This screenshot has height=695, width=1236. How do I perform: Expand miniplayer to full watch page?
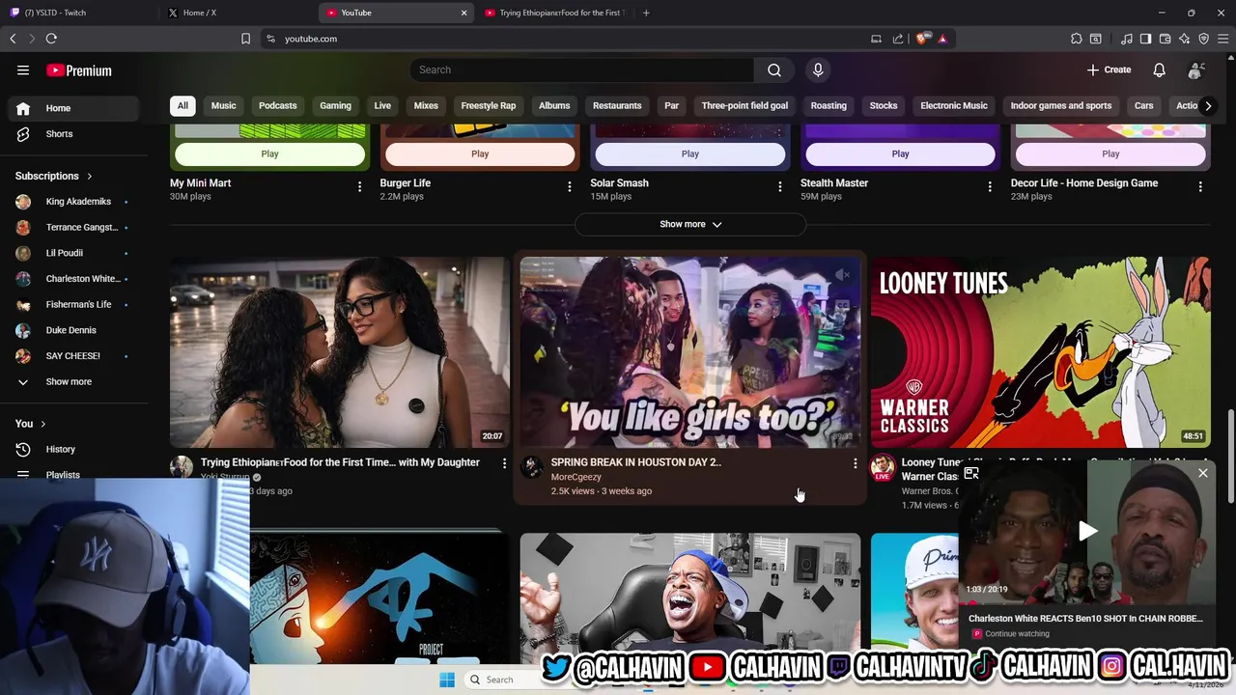[x=971, y=473]
